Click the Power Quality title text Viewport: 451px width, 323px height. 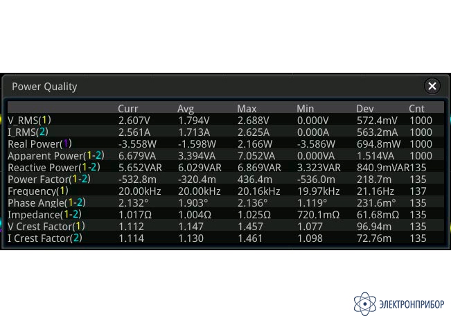(44, 87)
